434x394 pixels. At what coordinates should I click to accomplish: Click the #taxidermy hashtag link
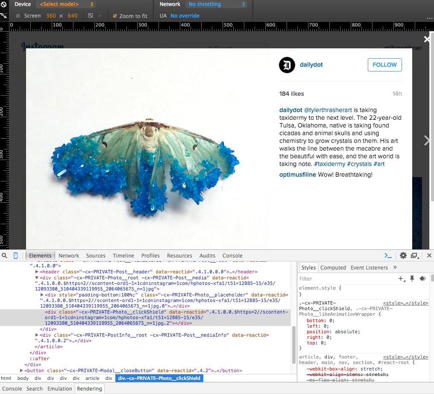coord(329,164)
